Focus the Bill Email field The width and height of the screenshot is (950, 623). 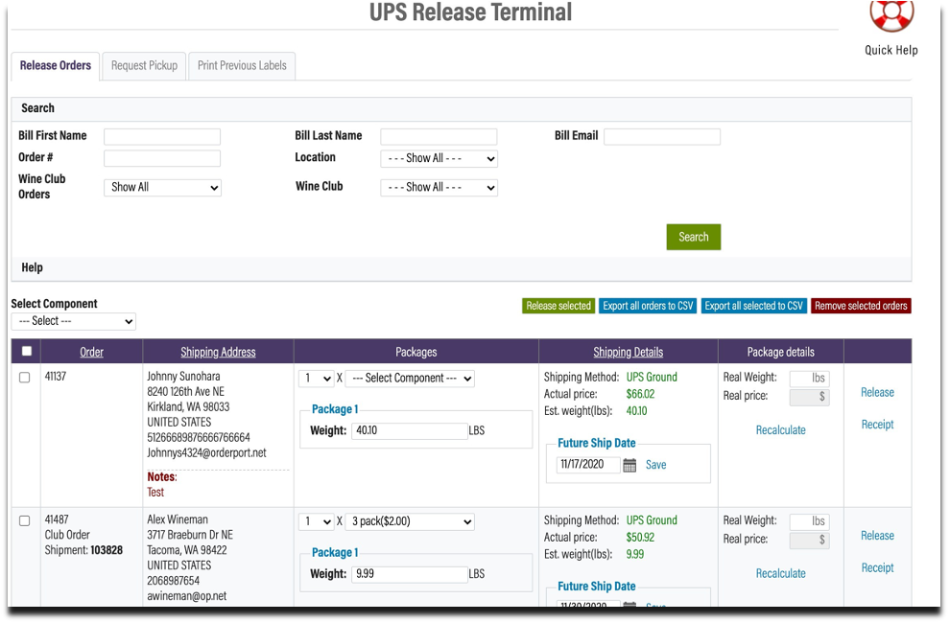[x=662, y=137]
